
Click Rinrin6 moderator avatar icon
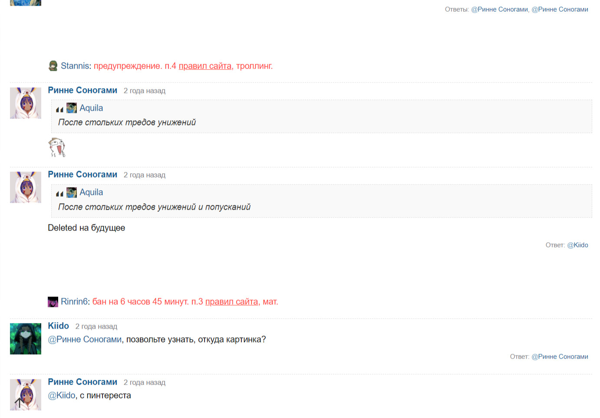pos(53,302)
